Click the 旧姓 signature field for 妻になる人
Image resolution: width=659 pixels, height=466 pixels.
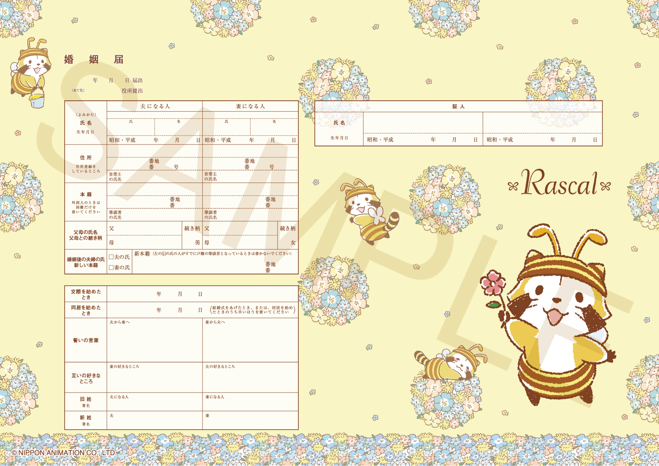pos(250,402)
